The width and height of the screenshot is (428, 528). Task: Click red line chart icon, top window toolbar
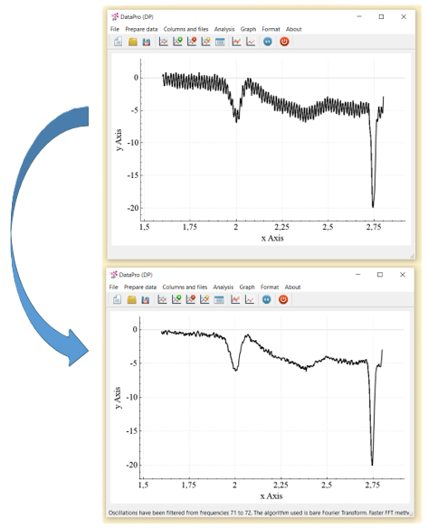236,42
